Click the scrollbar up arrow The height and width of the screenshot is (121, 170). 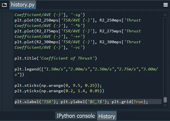pos(165,15)
